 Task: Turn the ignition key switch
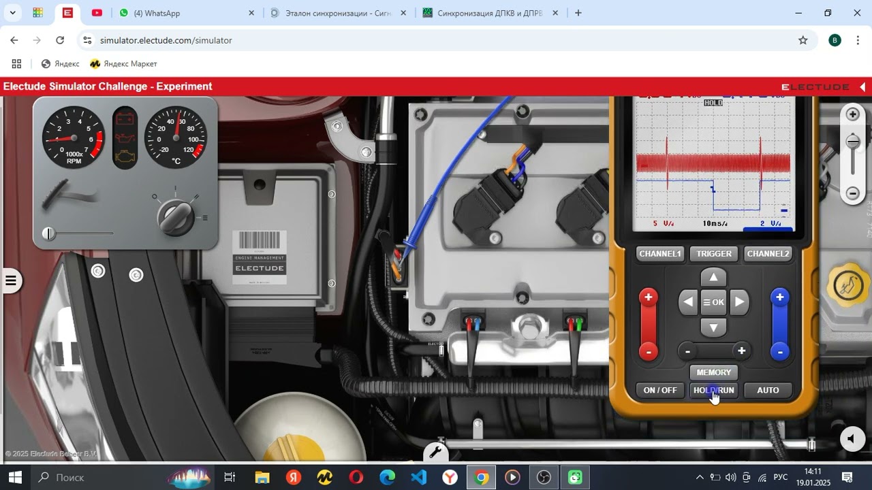tap(175, 216)
